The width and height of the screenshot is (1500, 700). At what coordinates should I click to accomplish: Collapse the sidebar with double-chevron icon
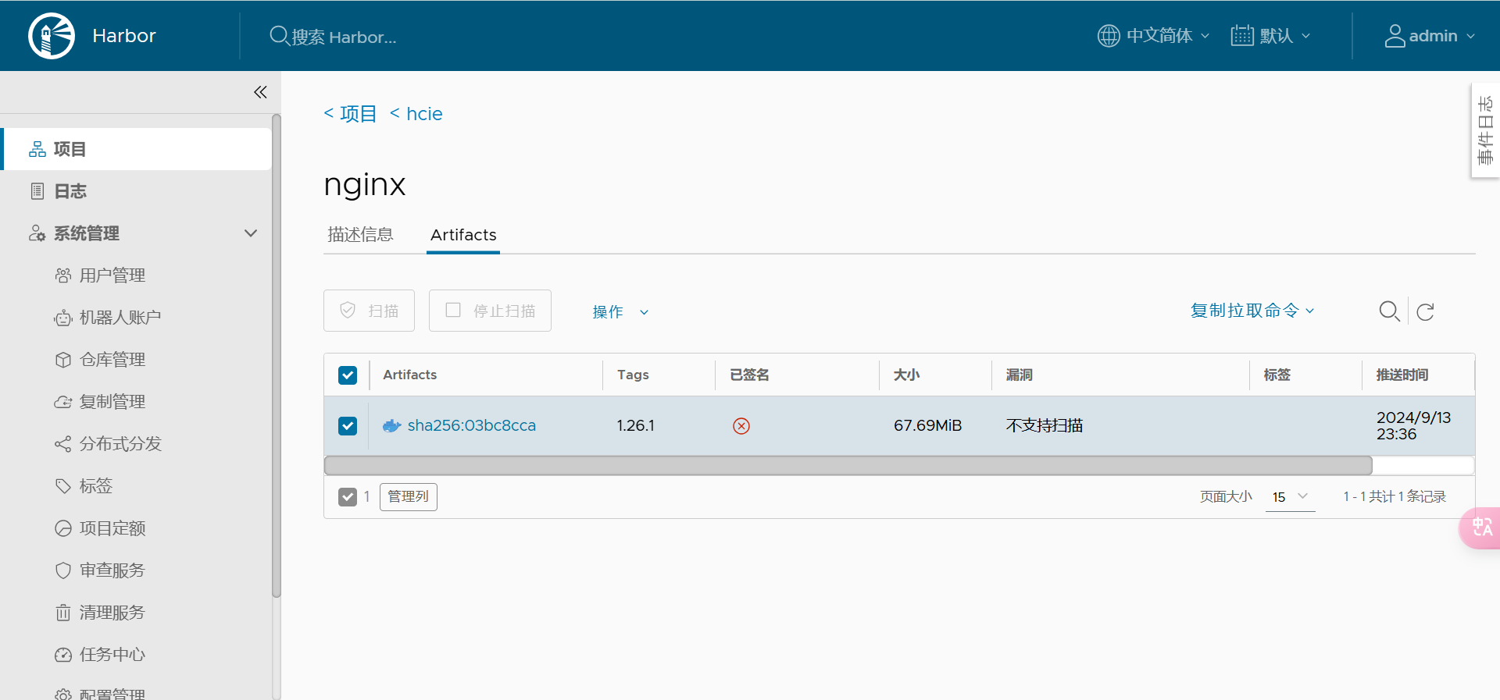tap(260, 92)
